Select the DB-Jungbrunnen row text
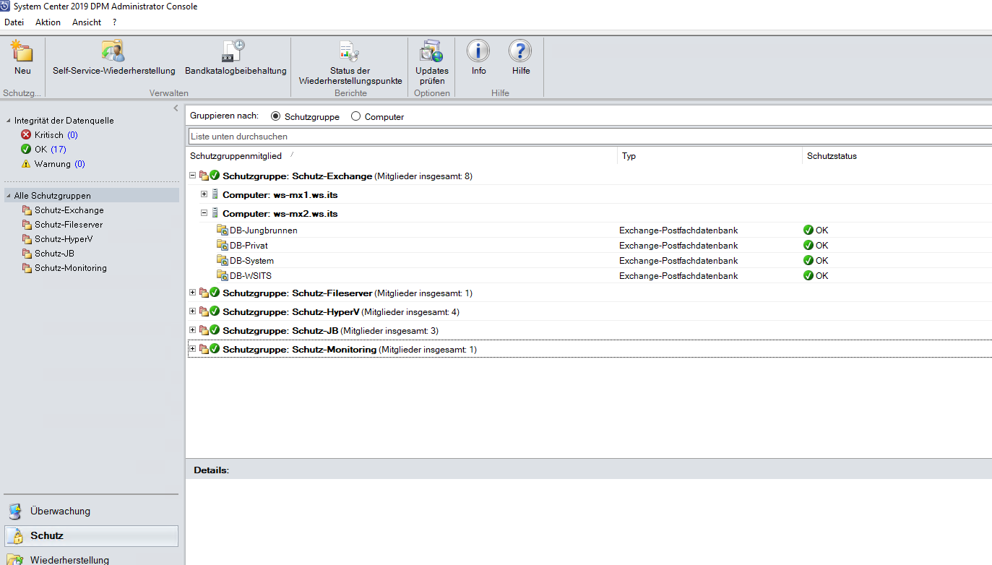 click(264, 230)
